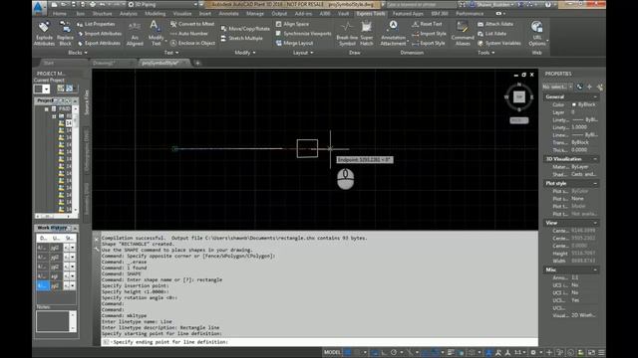Open the 3D Piping workspace dropdown
This screenshot has height=358, width=638.
162,4
